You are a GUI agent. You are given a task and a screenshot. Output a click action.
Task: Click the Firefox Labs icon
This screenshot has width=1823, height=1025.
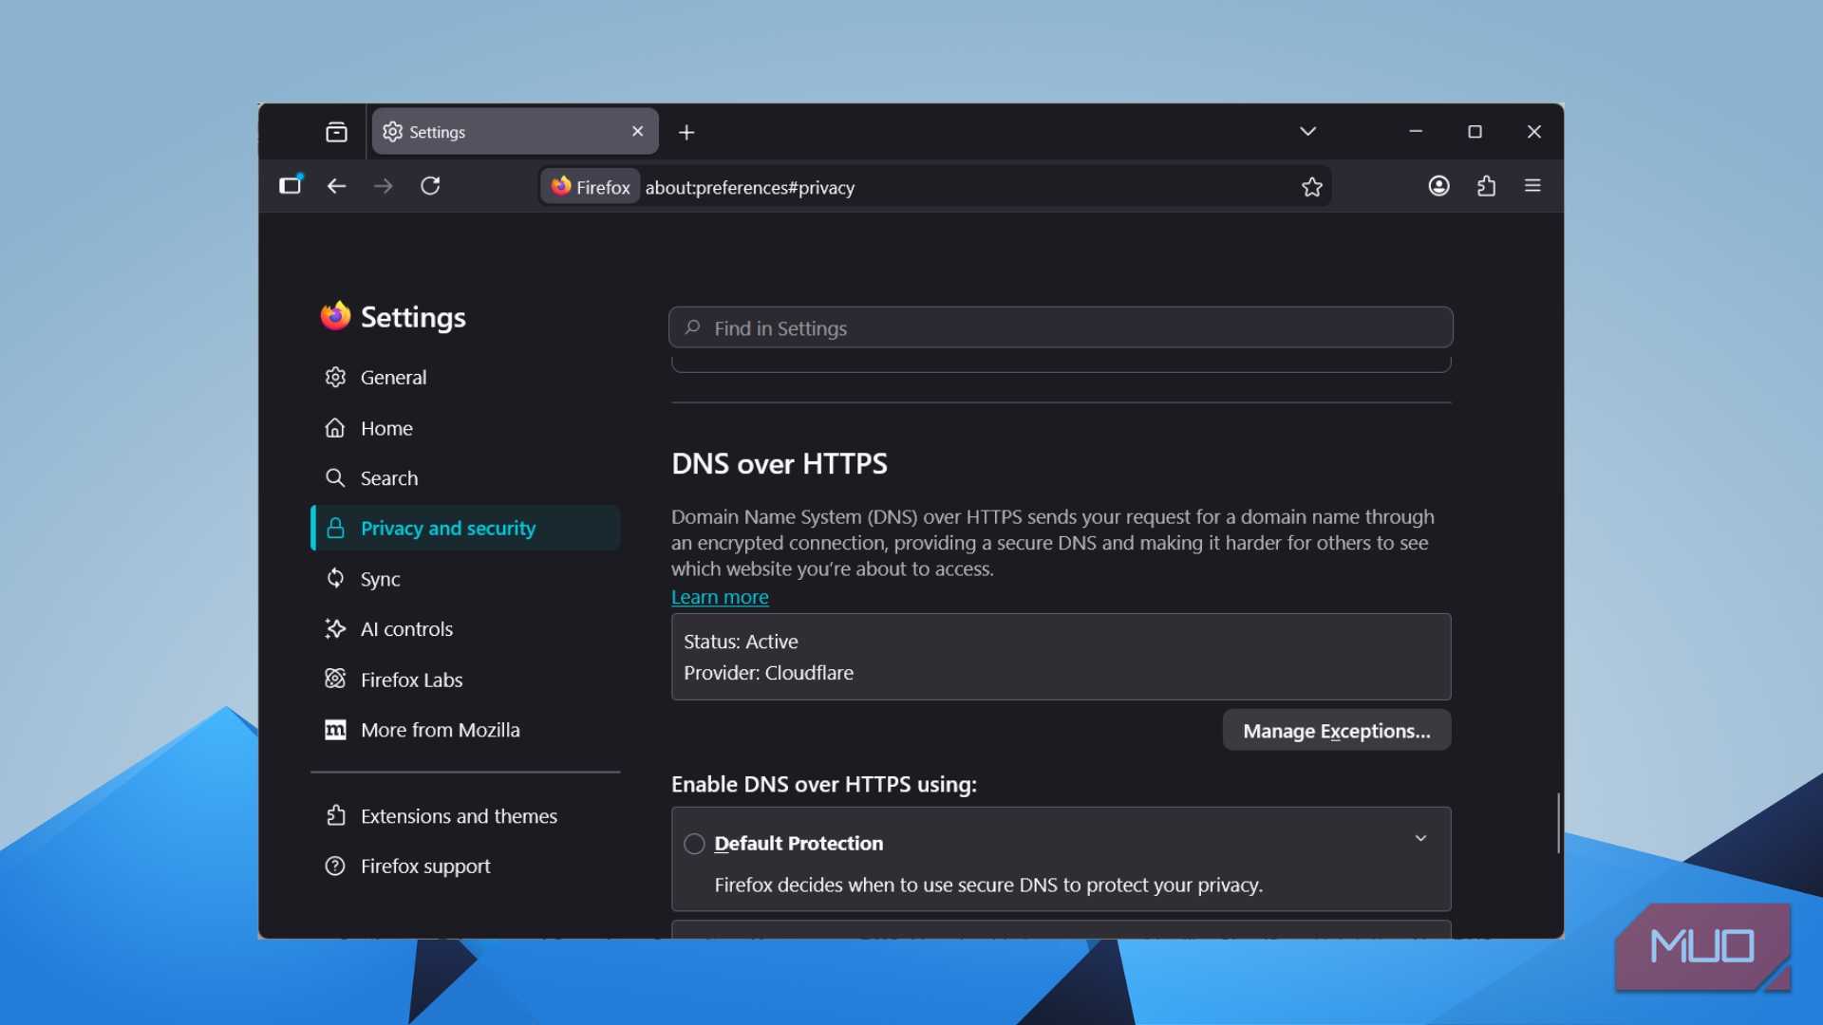(x=335, y=679)
